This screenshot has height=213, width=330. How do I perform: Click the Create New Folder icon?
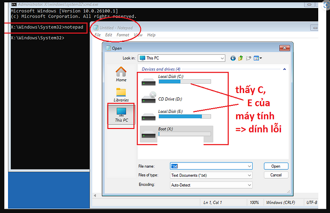click(248, 58)
